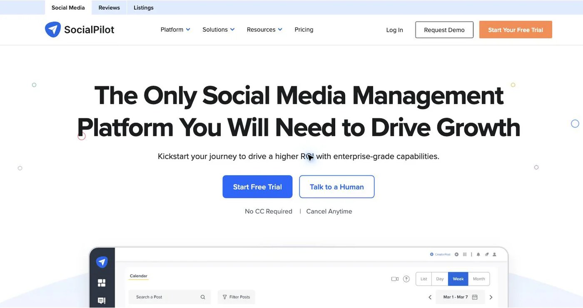The height and width of the screenshot is (308, 583).
Task: Click the orange Start Your Free Trial button
Action: (516, 30)
